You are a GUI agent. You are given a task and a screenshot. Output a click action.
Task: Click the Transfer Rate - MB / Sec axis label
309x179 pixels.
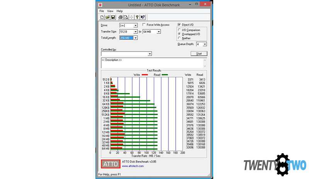tap(146, 156)
